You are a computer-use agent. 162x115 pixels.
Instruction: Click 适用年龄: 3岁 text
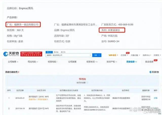tap(62, 36)
